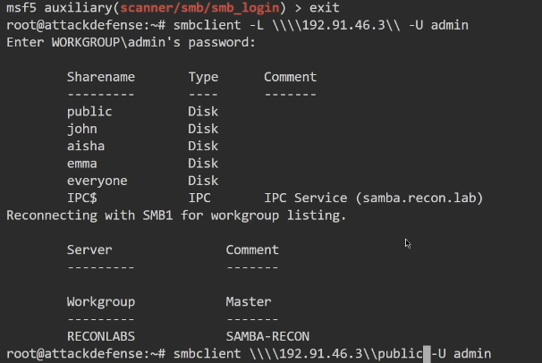
Task: Select the john share entry
Action: click(x=82, y=129)
